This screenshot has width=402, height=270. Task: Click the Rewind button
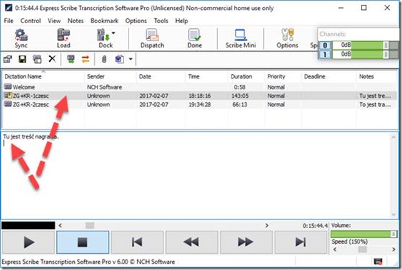click(x=192, y=242)
